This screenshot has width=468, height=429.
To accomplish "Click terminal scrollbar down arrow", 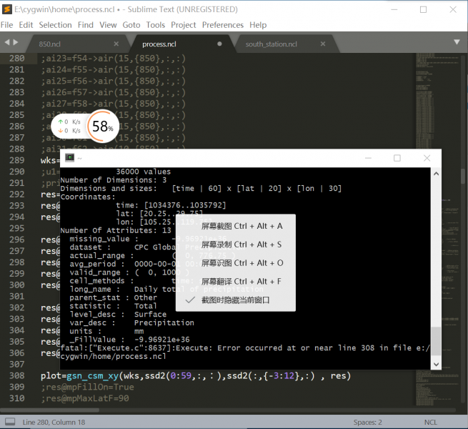I will [x=436, y=365].
